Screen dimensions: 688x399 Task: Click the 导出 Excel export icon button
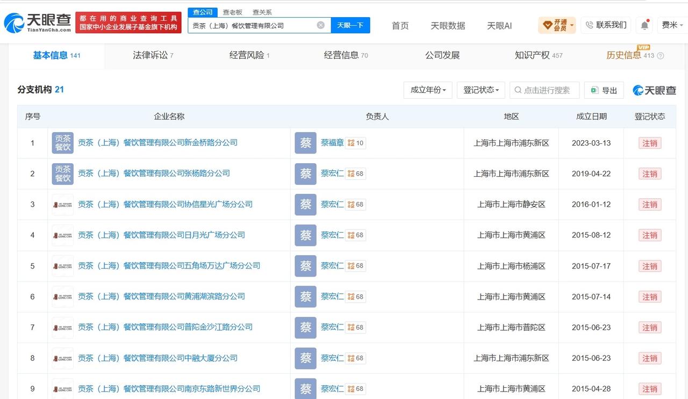click(604, 90)
